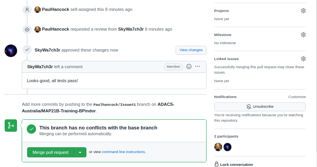Screen dimensions: 317x167
Task: Open the SkyWa7ch3r reviewer name link
Action: pos(131,29)
